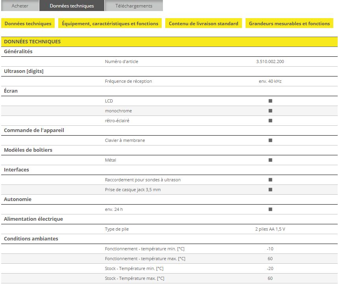Click the article number 3.510.002.200
Screen dimensions: 338x285
(x=270, y=61)
